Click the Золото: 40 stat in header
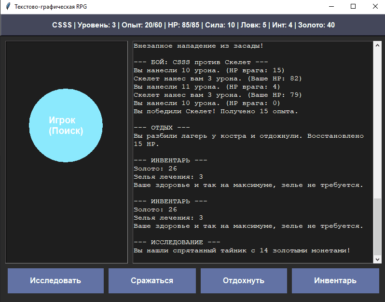The image size is (385, 302). (x=317, y=25)
